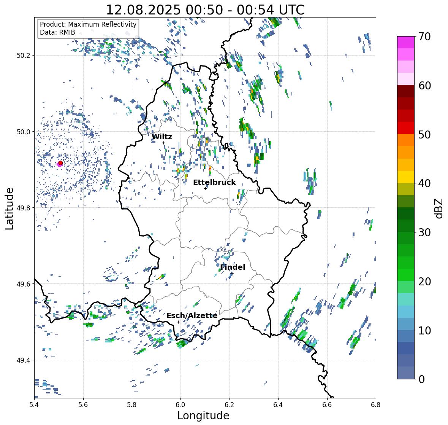Click the red dot marker near 5.5 longitude

pos(60,163)
